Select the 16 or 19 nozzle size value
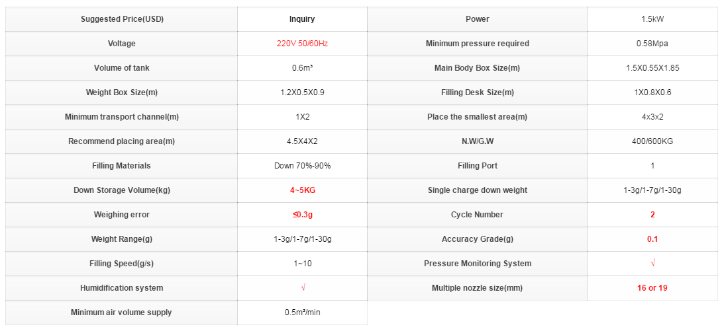The height and width of the screenshot is (331, 724). [652, 288]
